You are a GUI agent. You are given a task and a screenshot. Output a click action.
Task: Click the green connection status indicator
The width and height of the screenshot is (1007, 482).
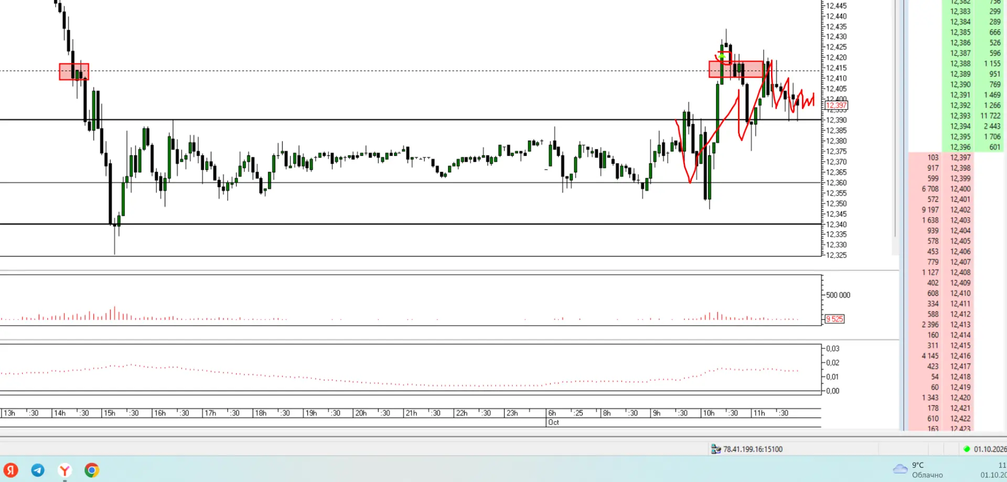(967, 449)
